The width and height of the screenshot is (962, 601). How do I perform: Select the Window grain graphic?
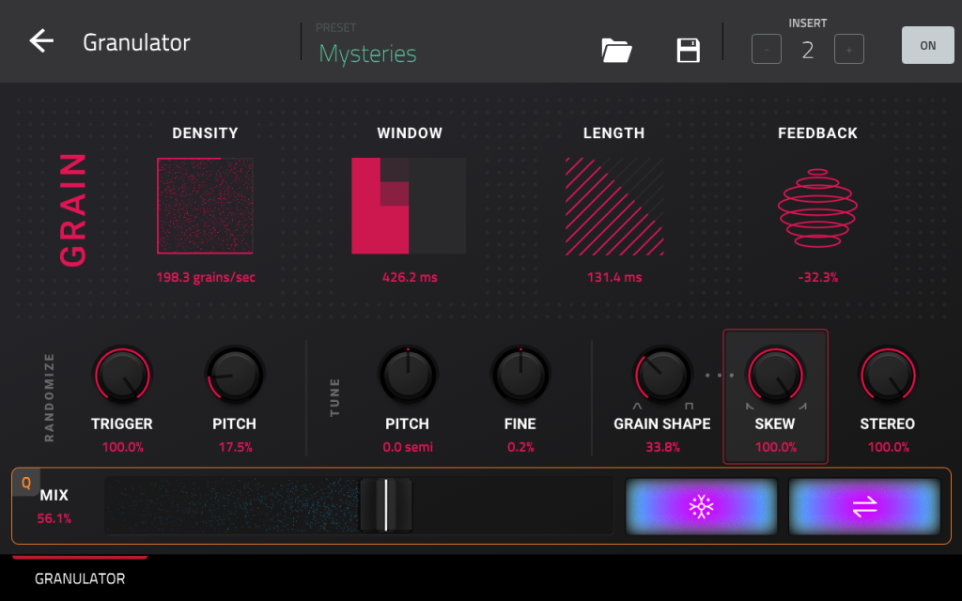[409, 206]
